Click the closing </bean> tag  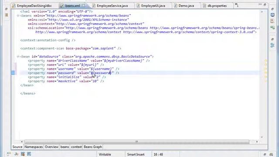click(x=27, y=85)
